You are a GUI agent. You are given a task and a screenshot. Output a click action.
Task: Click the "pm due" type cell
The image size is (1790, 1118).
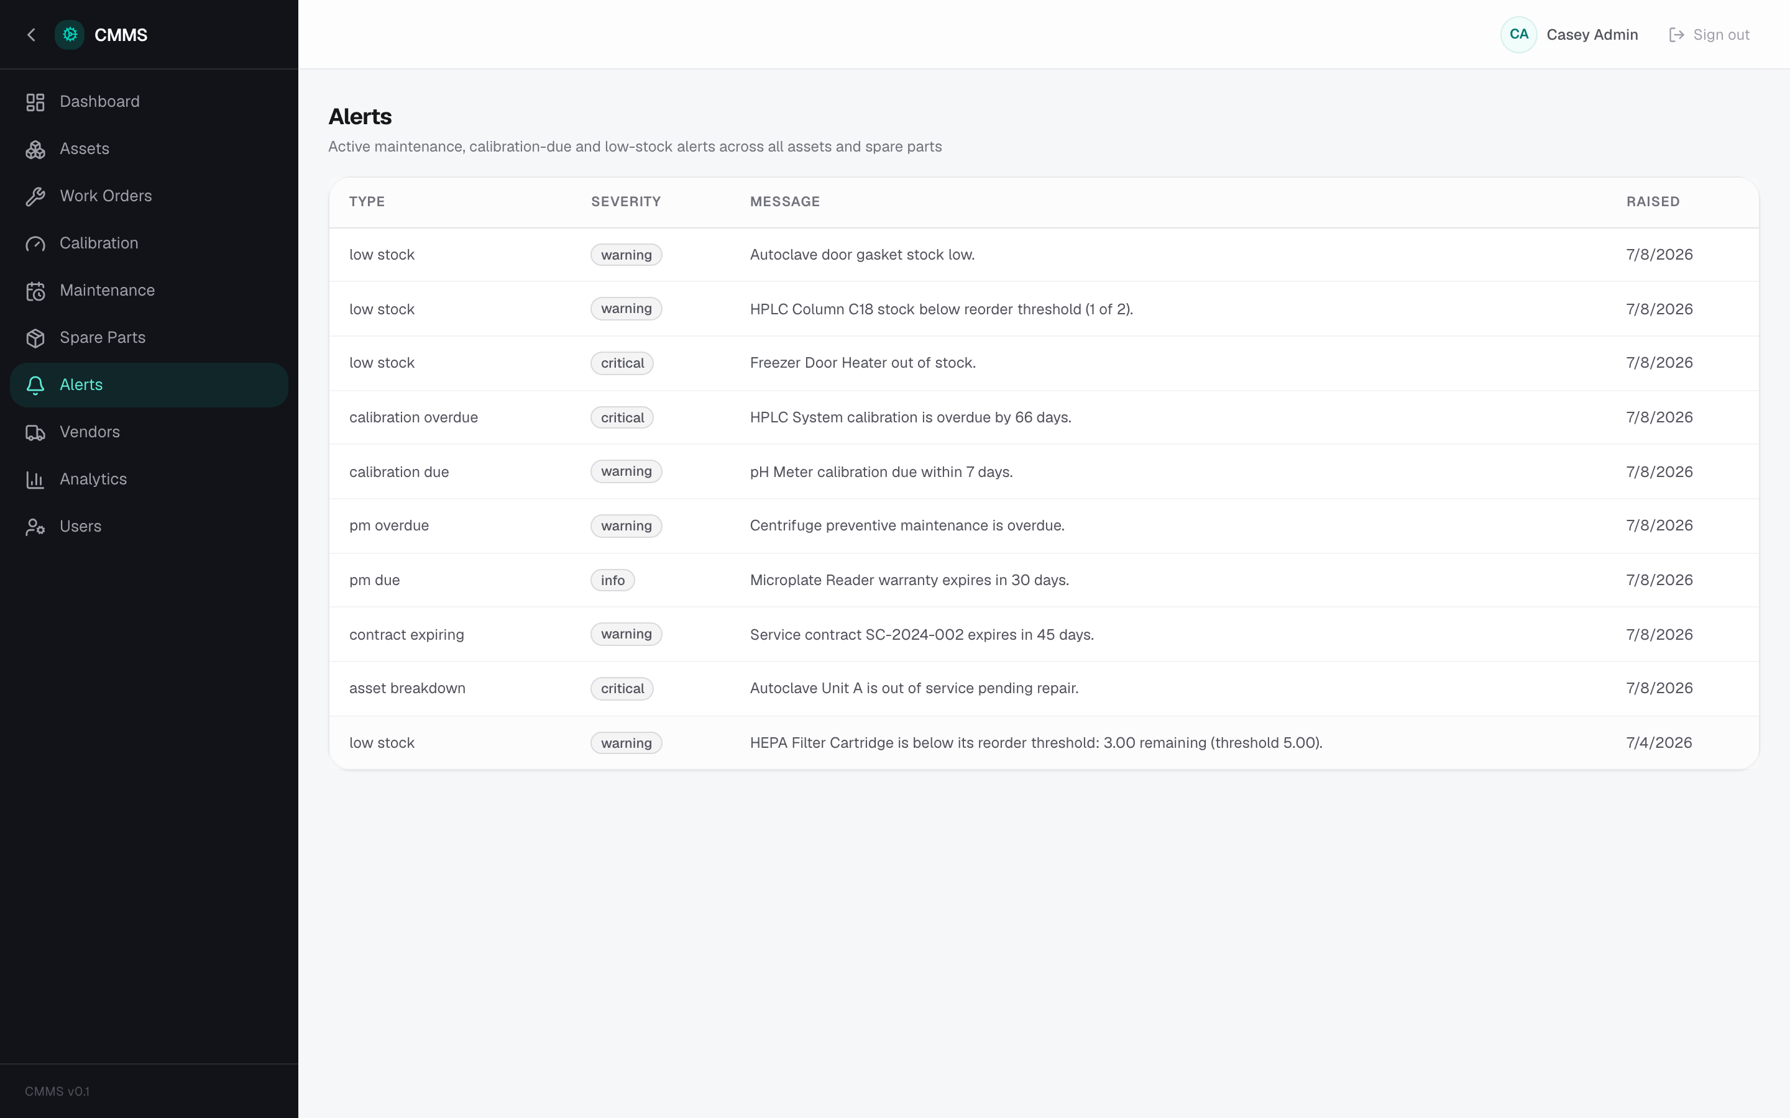374,581
